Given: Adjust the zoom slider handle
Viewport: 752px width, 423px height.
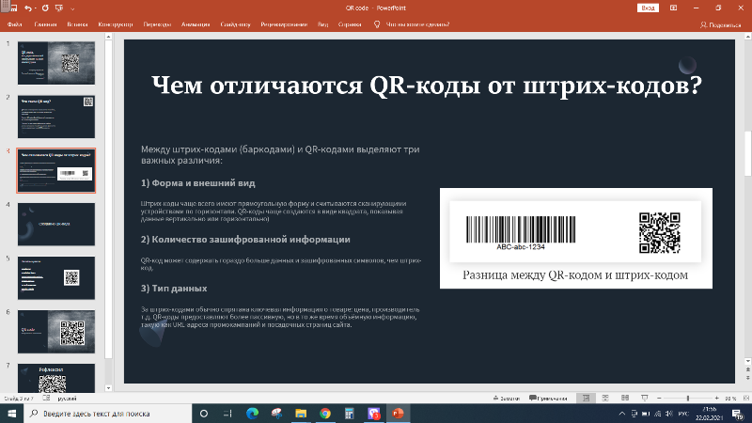Looking at the screenshot, I should click(688, 398).
